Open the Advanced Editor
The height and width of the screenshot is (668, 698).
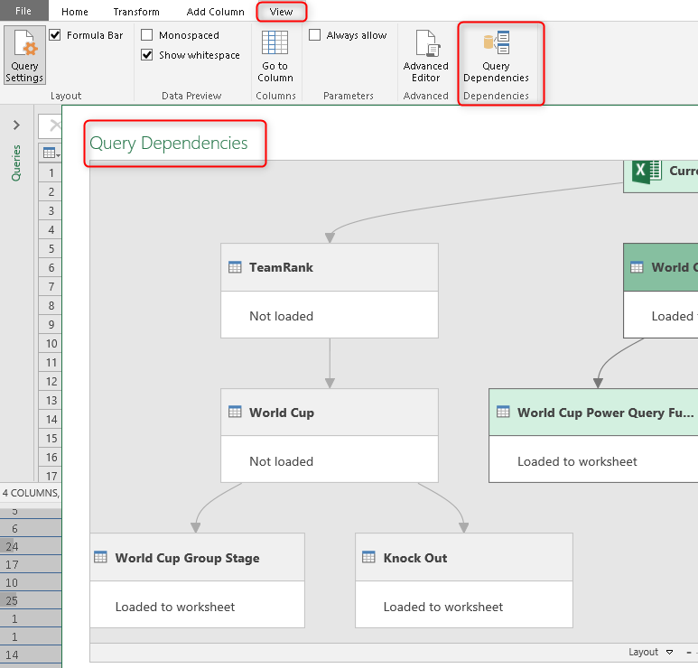coord(425,55)
